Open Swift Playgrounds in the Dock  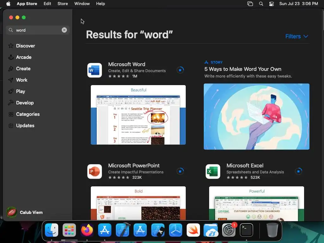coord(193,230)
